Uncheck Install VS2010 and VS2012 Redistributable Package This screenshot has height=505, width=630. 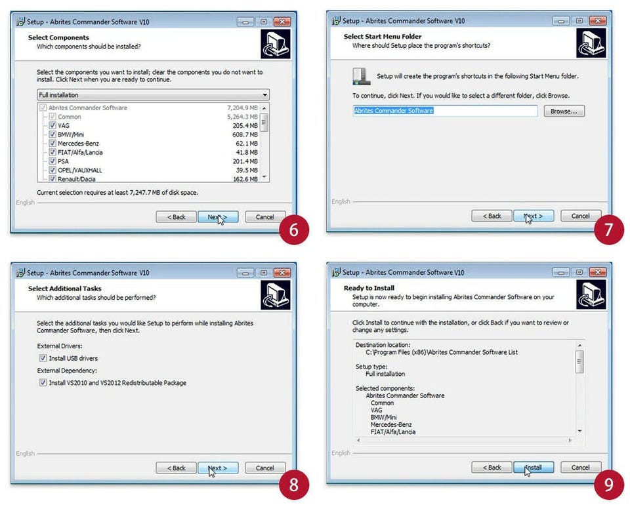43,382
